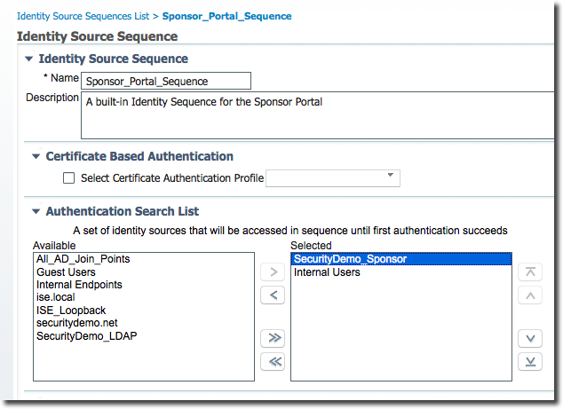Image resolution: width=563 pixels, height=409 pixels.
Task: Move selected source down one position
Action: pos(529,338)
